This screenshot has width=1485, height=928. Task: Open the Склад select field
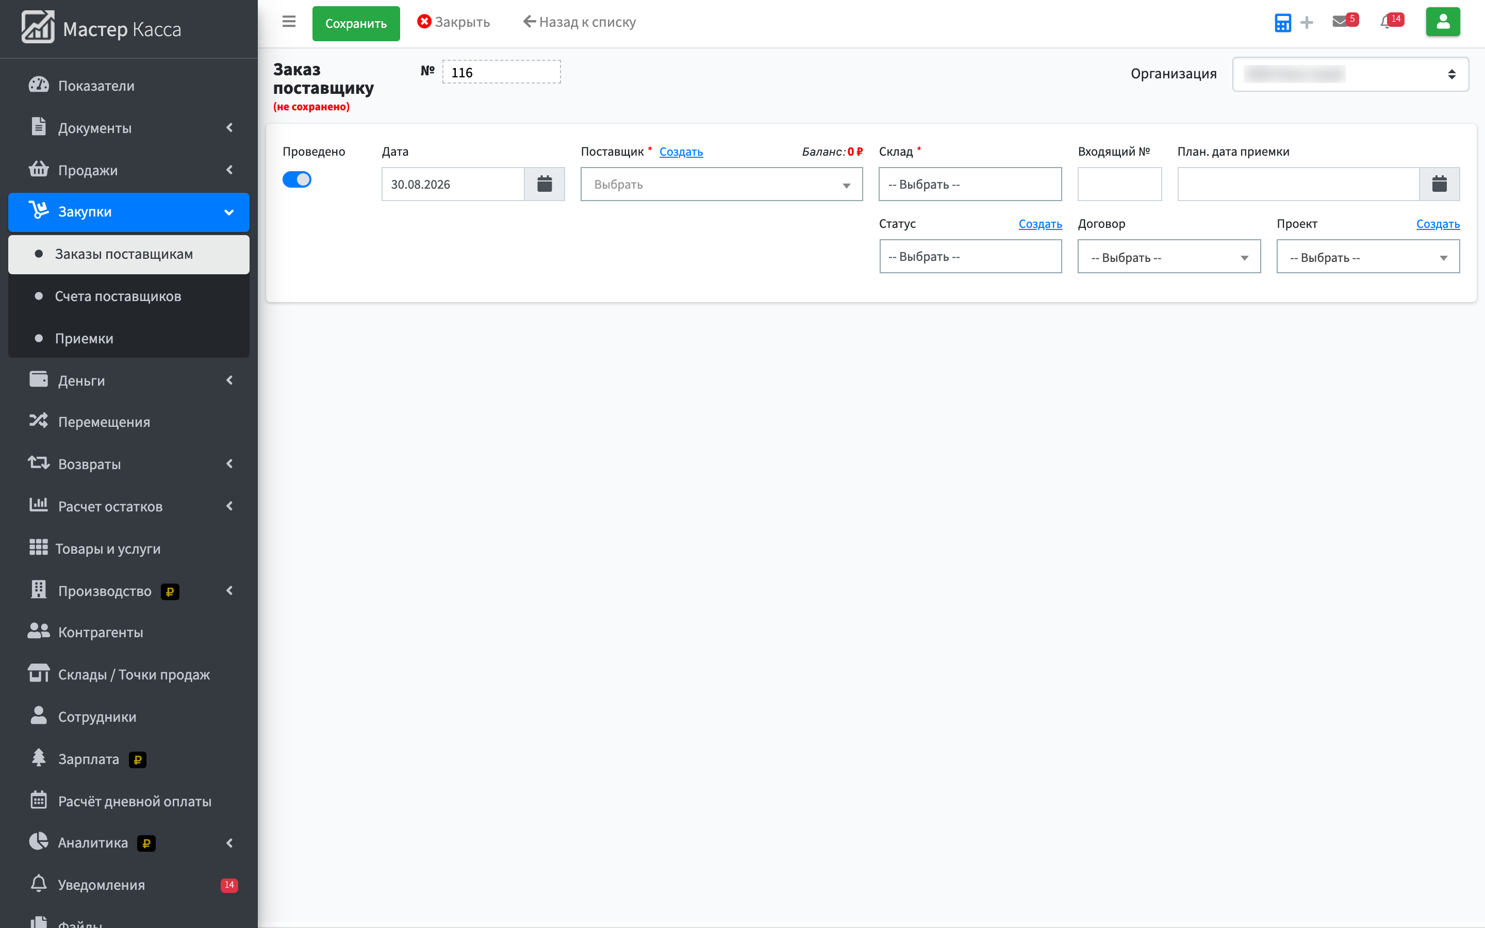970,184
